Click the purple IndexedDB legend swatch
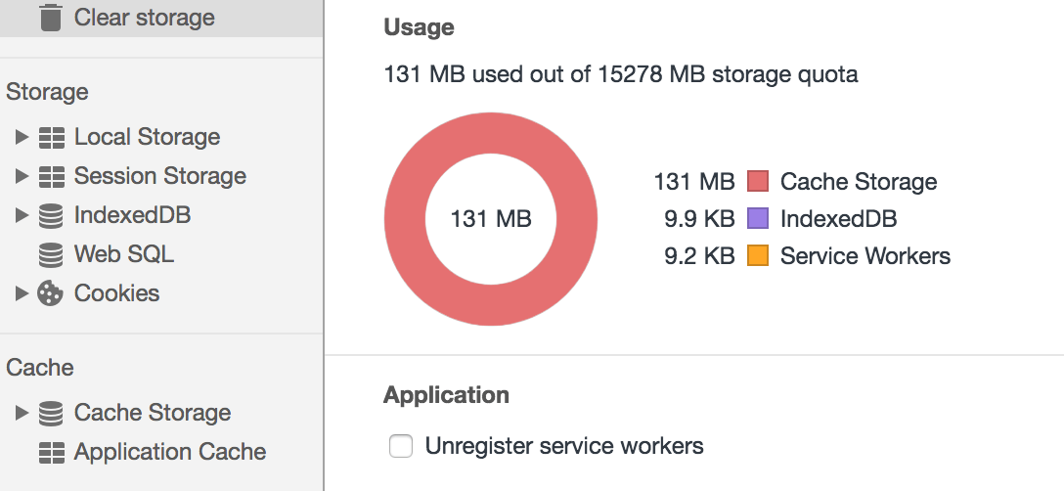The image size is (1064, 491). (x=758, y=219)
